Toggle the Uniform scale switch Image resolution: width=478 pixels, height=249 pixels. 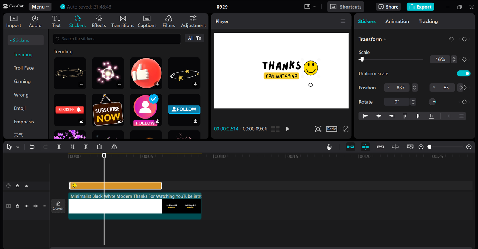(463, 73)
